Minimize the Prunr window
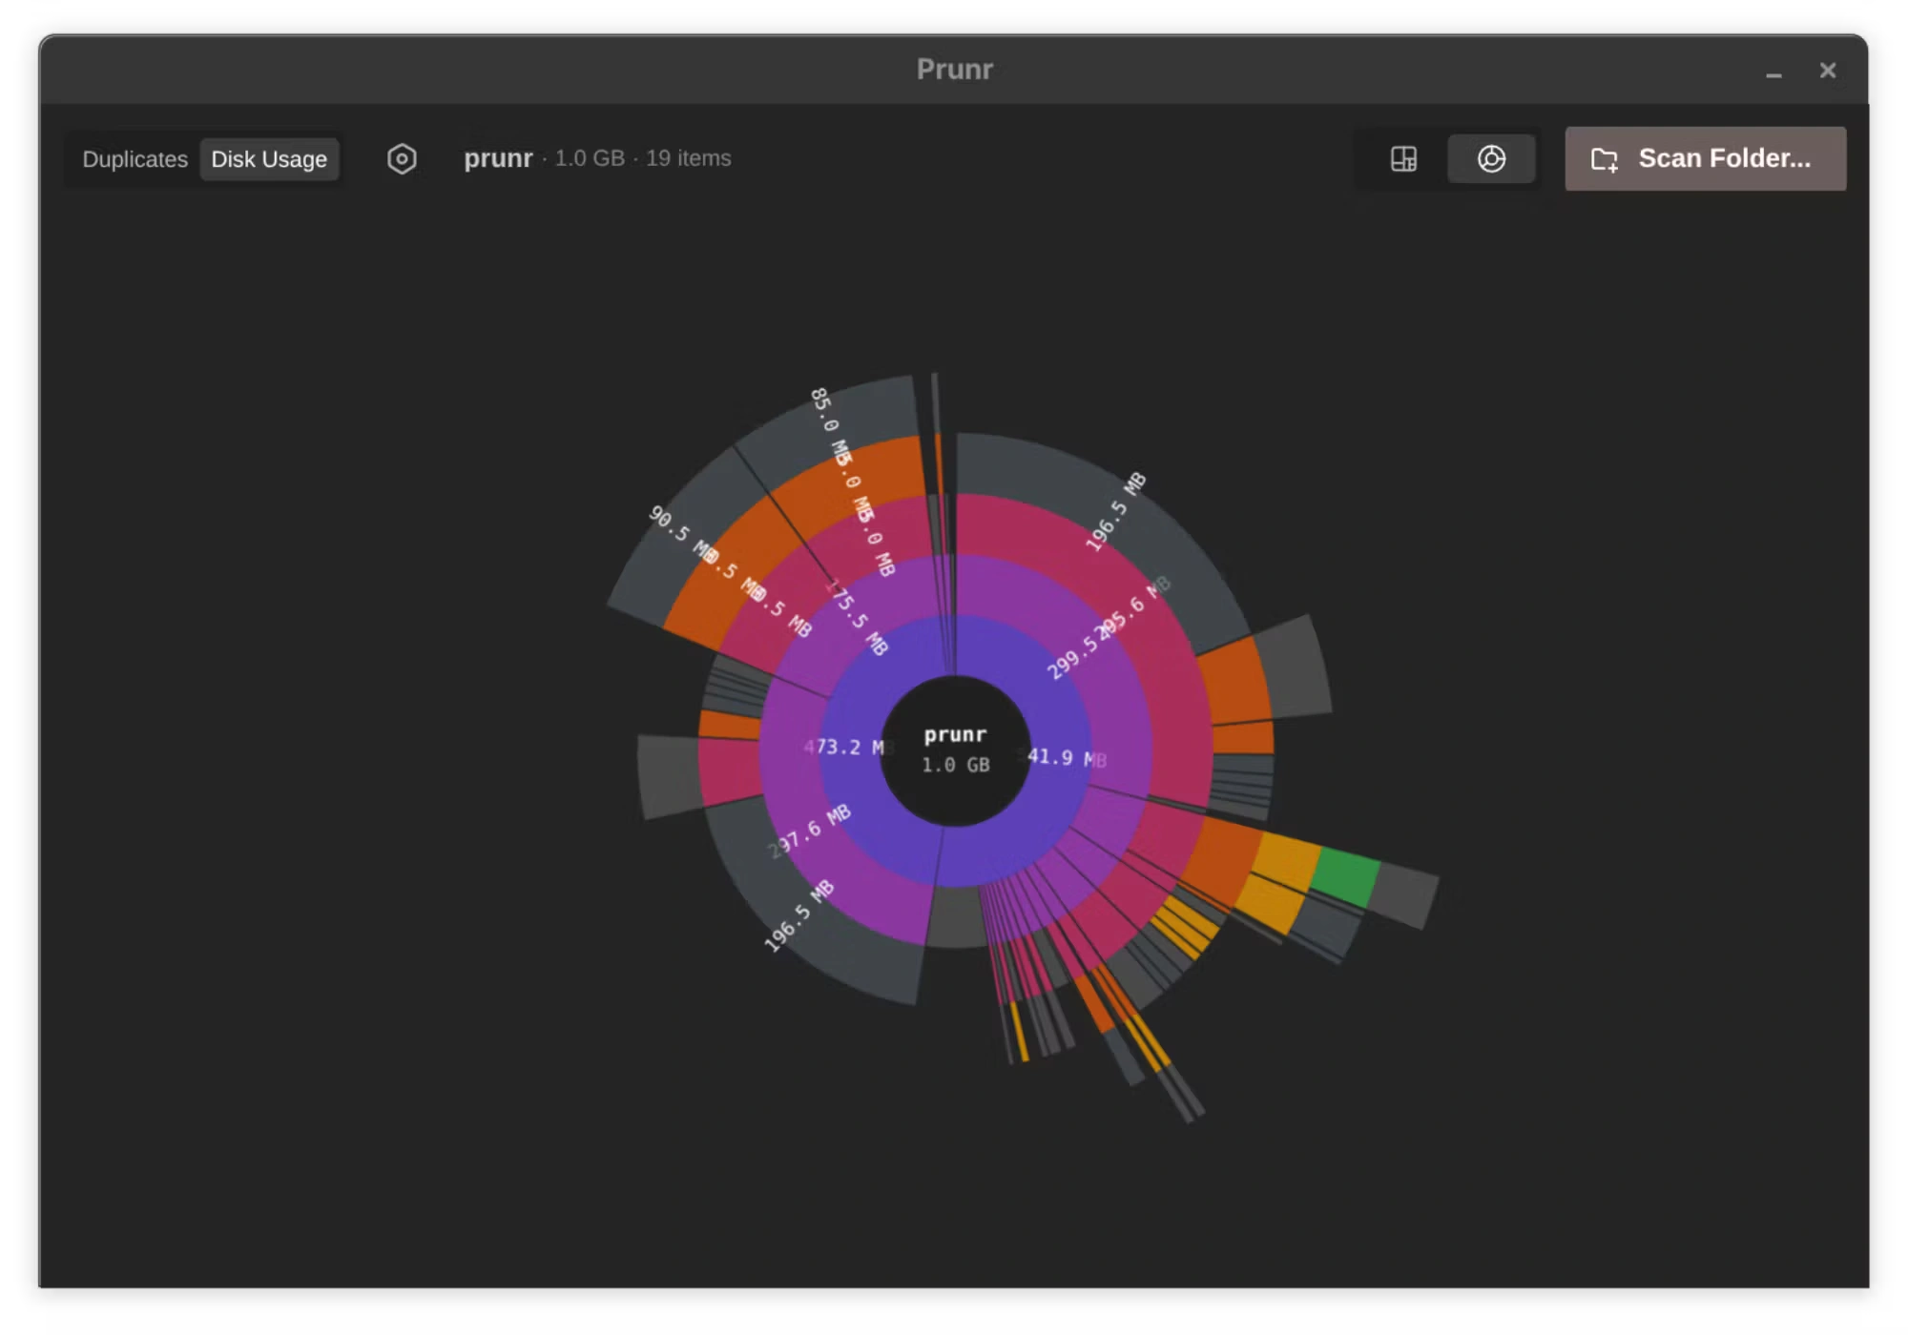The image size is (1908, 1335). 1773,72
